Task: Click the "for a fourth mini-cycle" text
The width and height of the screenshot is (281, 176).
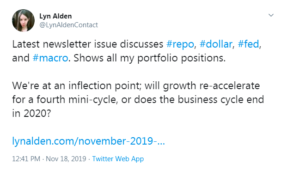Action: [x=65, y=99]
